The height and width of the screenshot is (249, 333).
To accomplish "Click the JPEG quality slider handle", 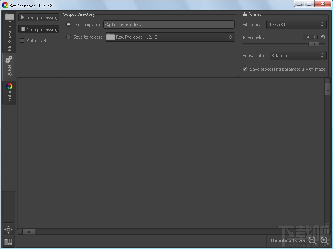I will tap(313, 44).
